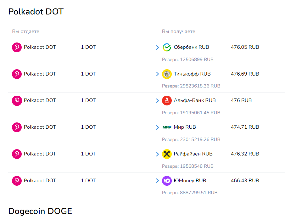Click the 476 RUB Альфа-Банк rate
Image resolution: width=285 pixels, height=220 pixels.
241,100
